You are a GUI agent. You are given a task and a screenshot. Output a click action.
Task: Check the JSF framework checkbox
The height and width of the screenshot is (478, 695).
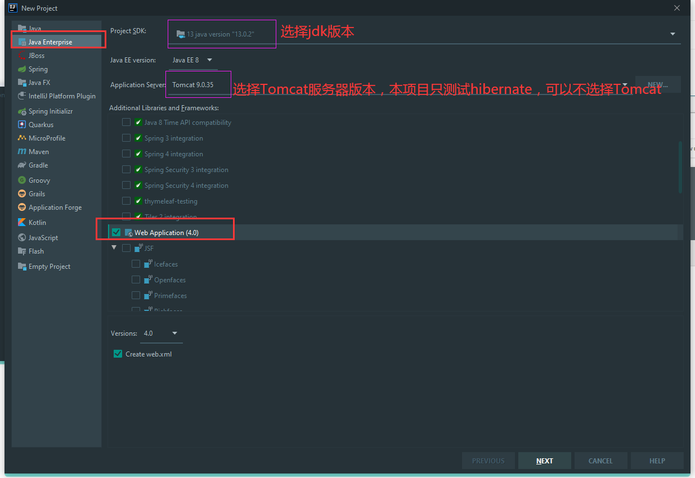coord(127,248)
